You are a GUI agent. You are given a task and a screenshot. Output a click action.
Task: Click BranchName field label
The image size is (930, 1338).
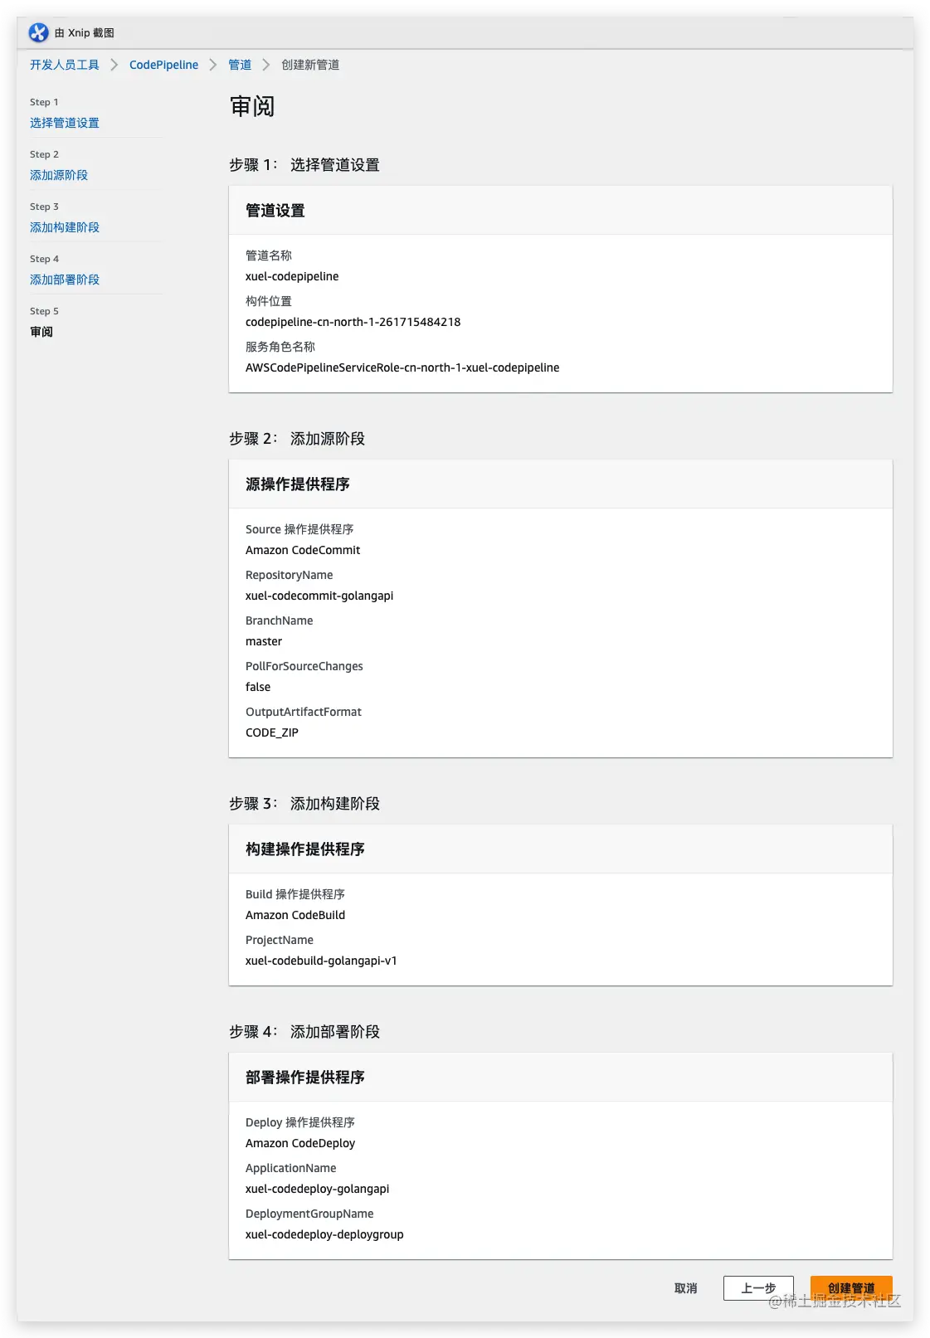(x=279, y=620)
